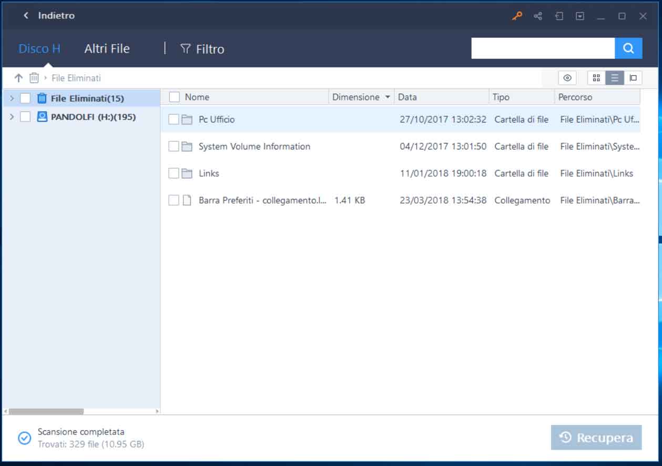
Task: Expand the PANDOLFI (H:) tree node
Action: [12, 117]
